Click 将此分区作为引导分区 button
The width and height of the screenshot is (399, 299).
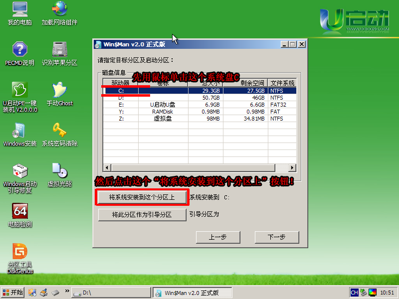click(142, 215)
